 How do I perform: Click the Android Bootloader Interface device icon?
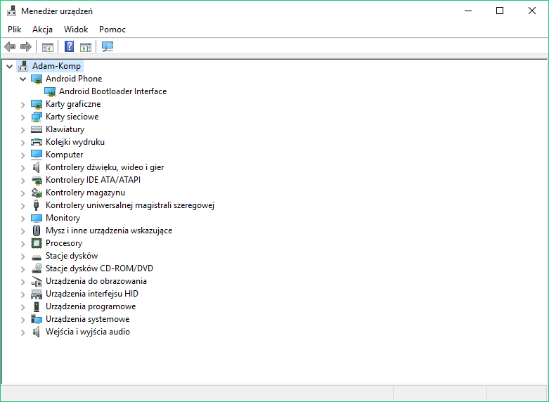[50, 91]
